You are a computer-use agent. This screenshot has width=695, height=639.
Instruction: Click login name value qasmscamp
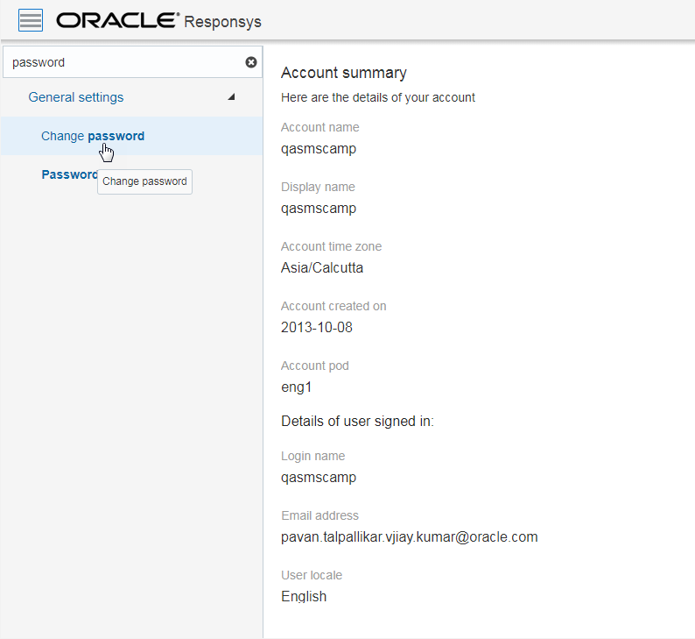[x=319, y=478]
